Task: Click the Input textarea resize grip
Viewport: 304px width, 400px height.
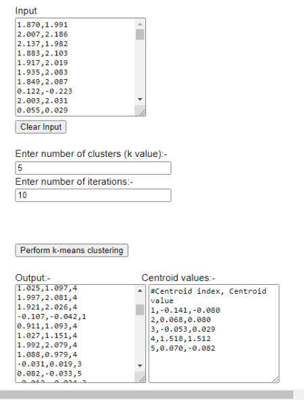Action: tap(142, 112)
